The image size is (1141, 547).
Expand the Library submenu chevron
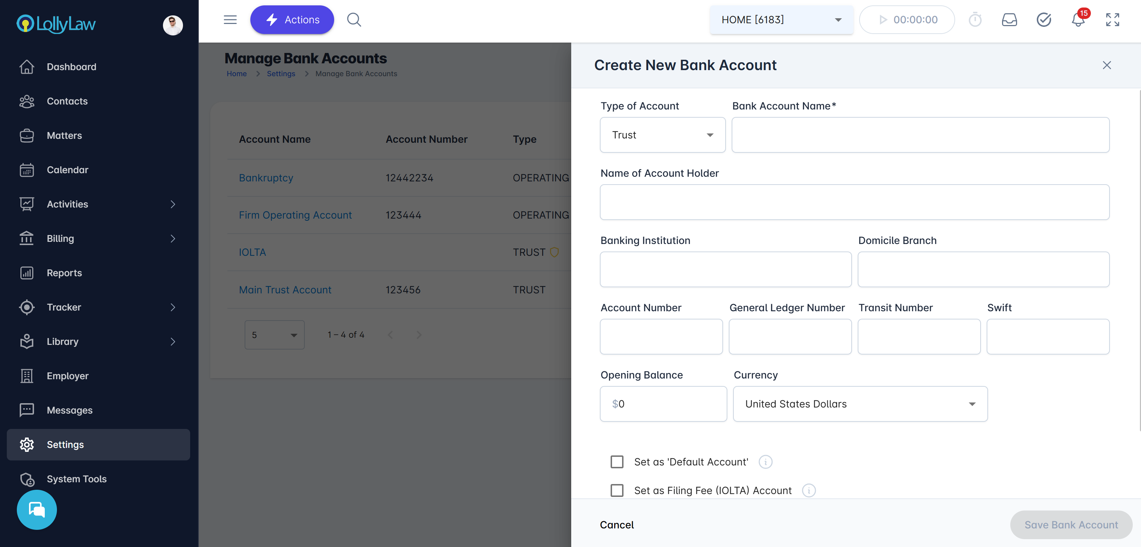(173, 342)
